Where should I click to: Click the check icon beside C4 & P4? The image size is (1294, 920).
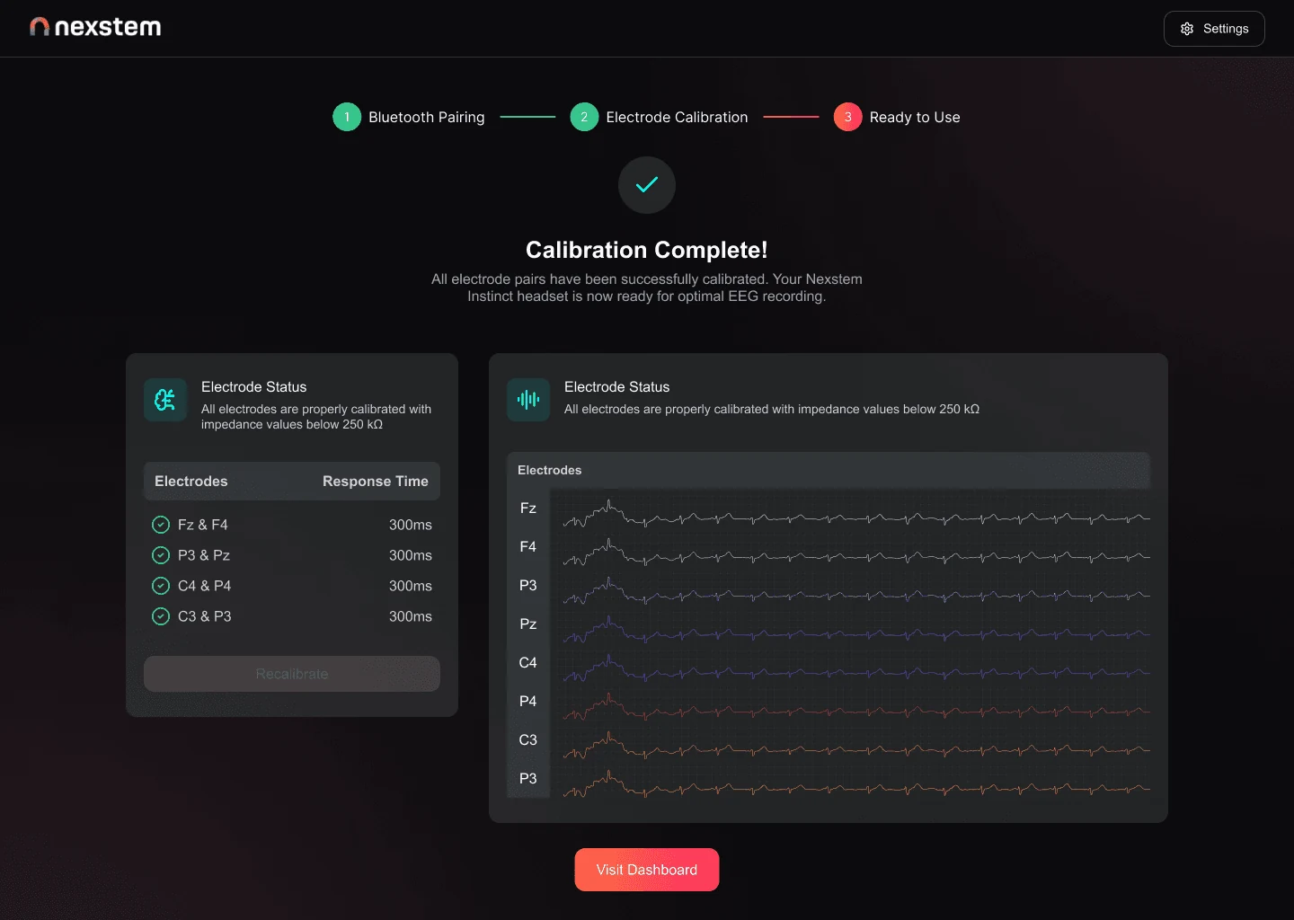click(x=161, y=586)
